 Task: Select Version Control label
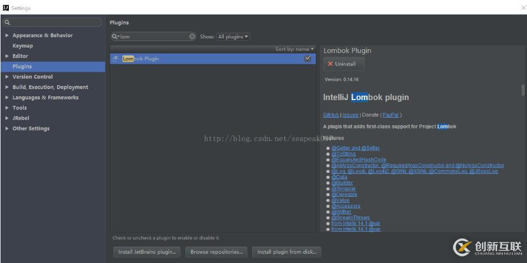(x=32, y=77)
